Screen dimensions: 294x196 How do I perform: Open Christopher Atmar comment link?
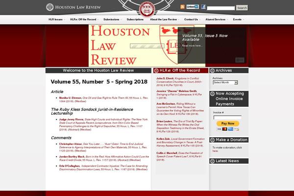click(103, 147)
